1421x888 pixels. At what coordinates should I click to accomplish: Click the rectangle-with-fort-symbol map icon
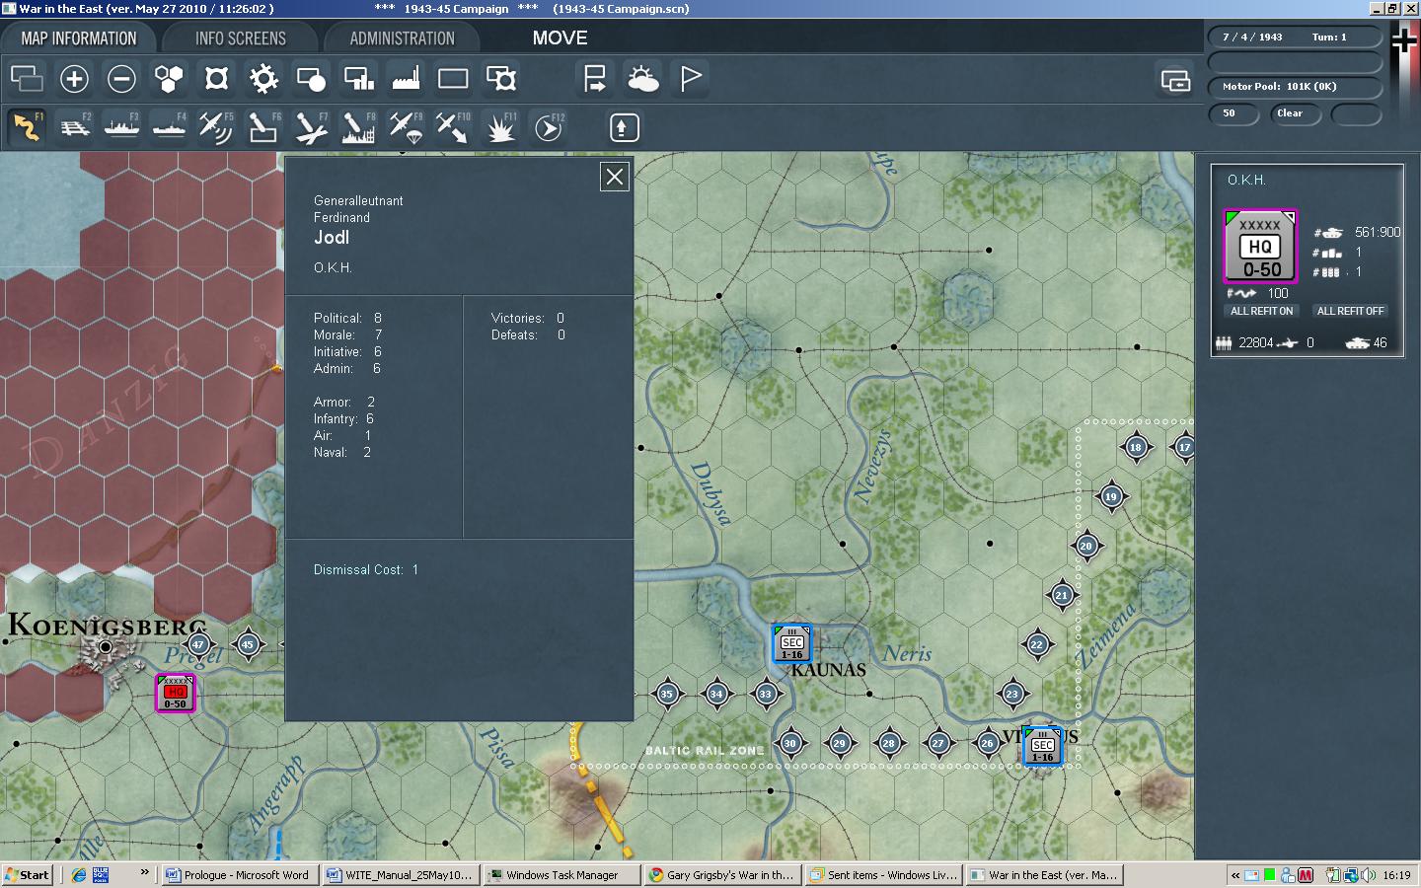500,78
